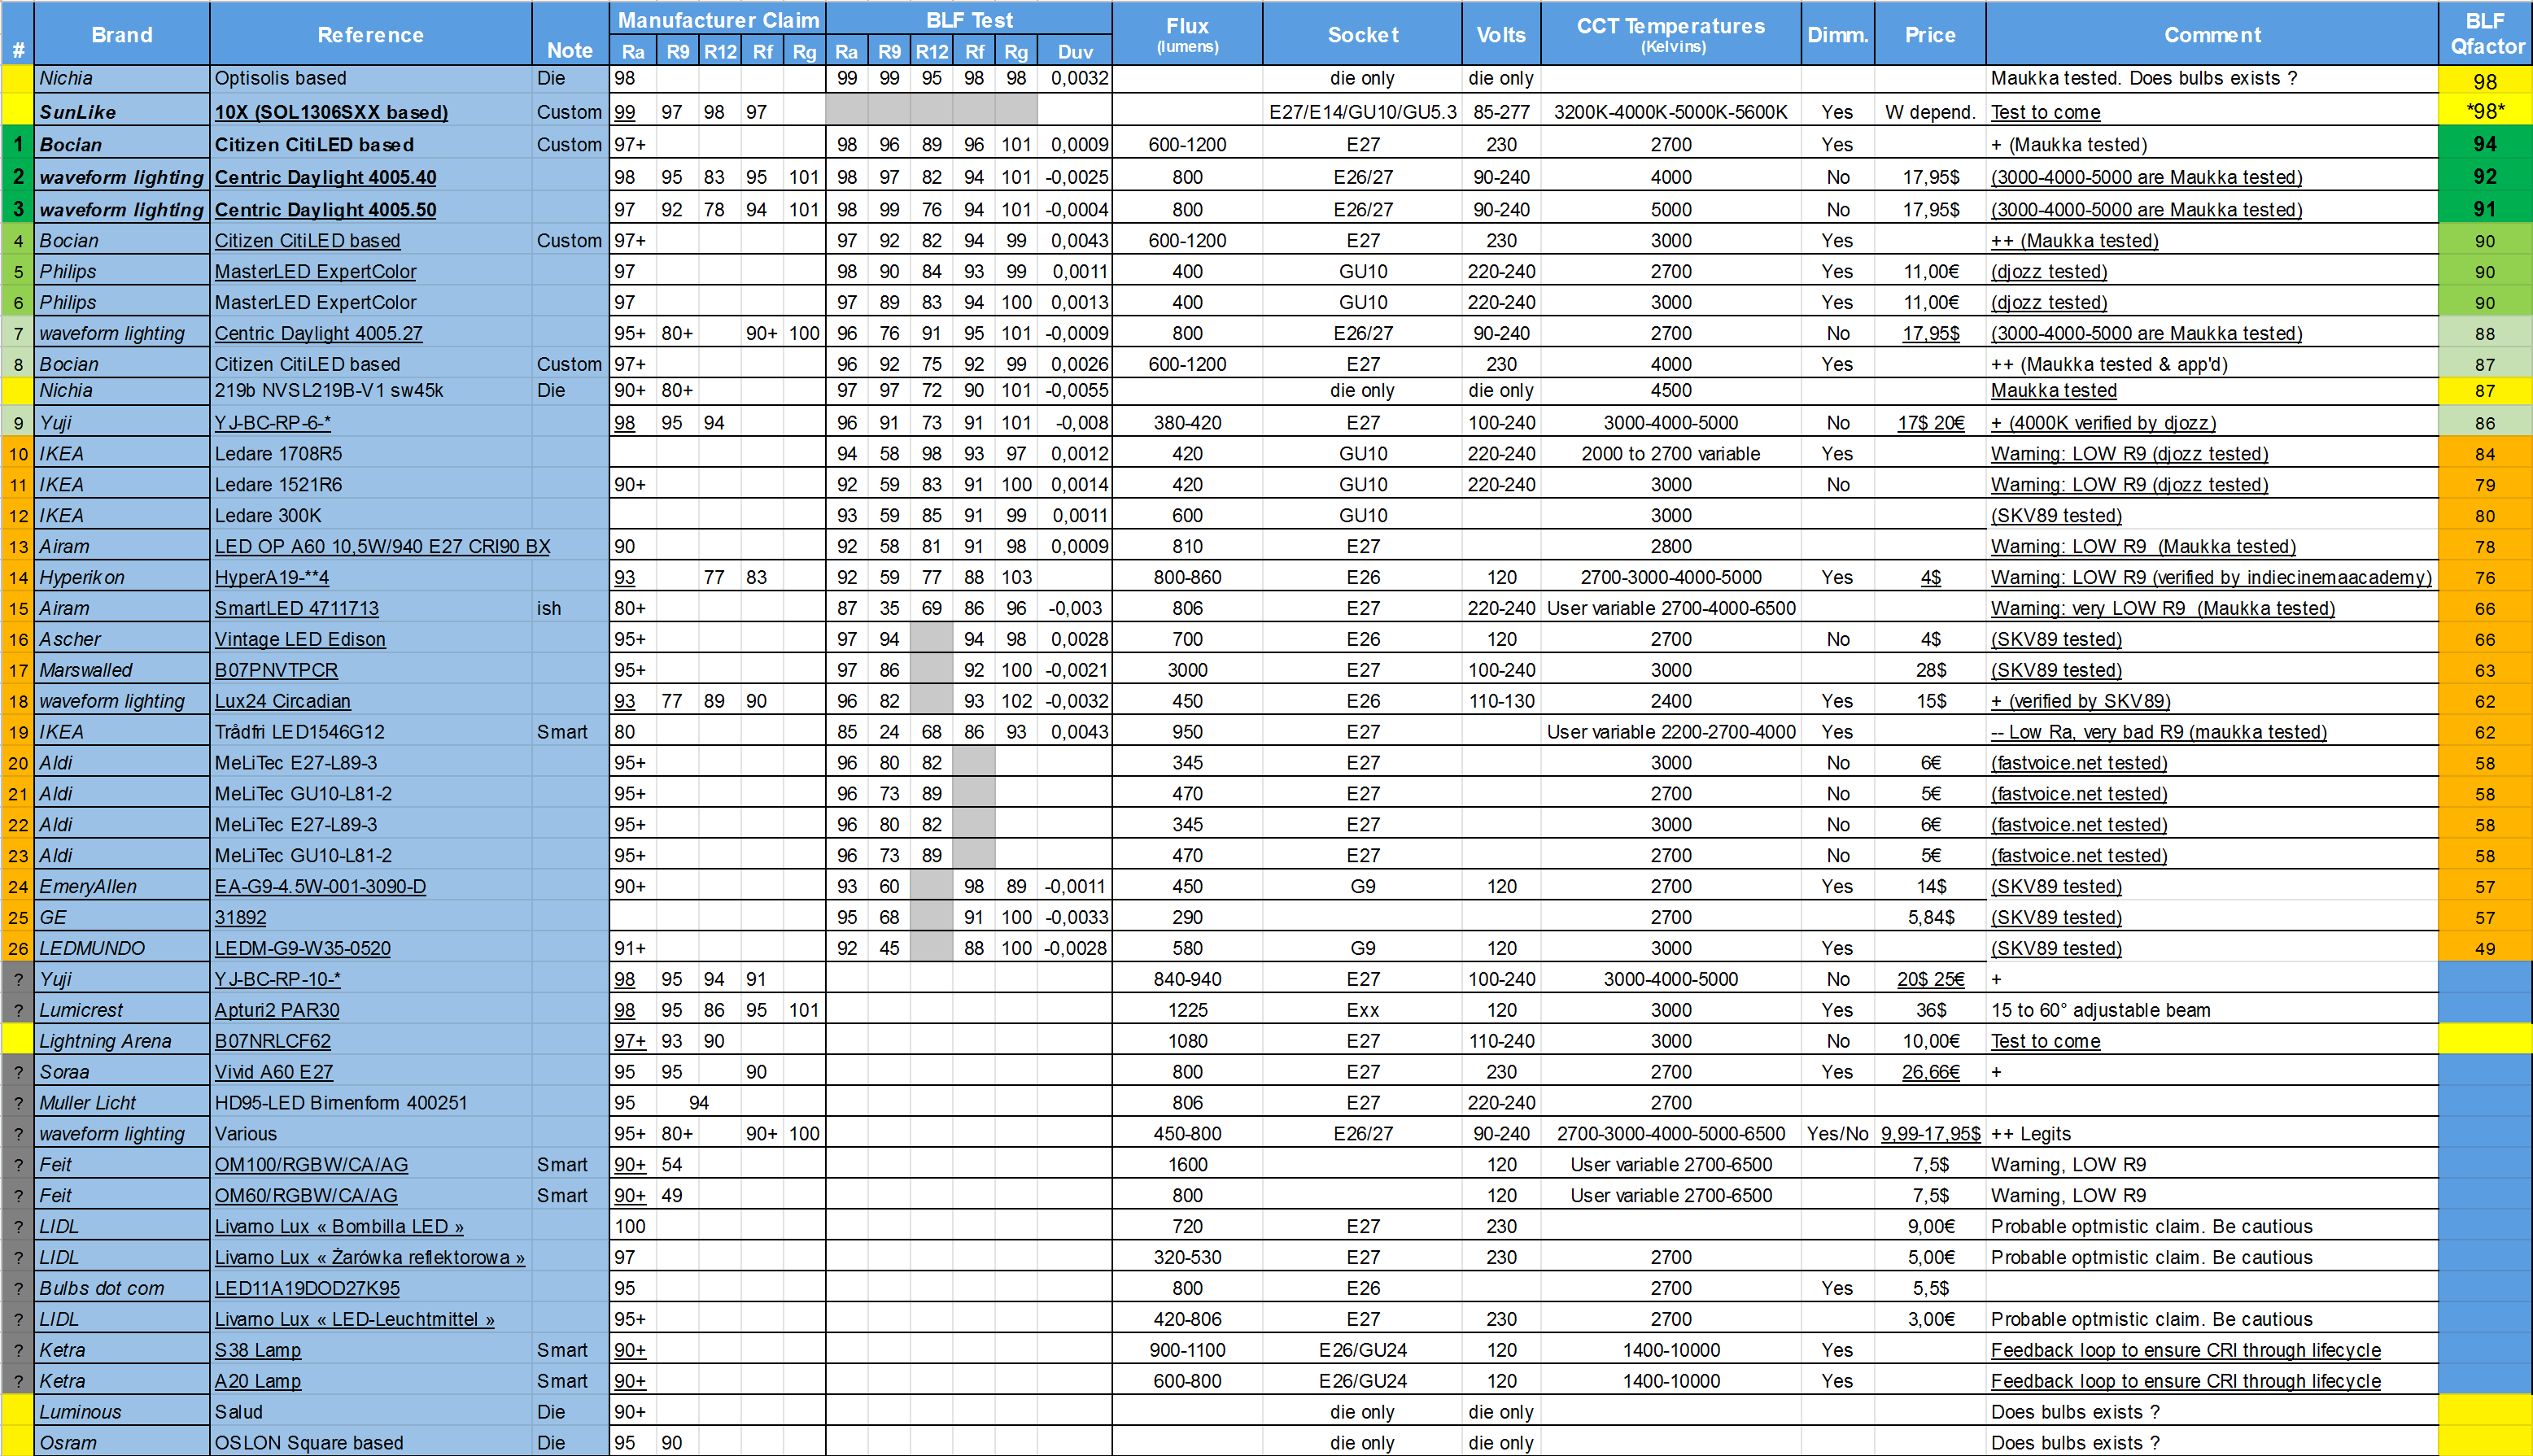The image size is (2533, 1456).
Task: Select the '2000 to 2700 variable' CCT cell
Action: (x=1671, y=453)
